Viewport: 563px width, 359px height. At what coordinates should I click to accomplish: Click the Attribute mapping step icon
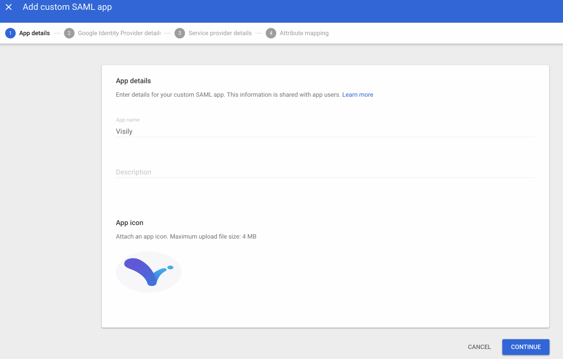pyautogui.click(x=271, y=33)
